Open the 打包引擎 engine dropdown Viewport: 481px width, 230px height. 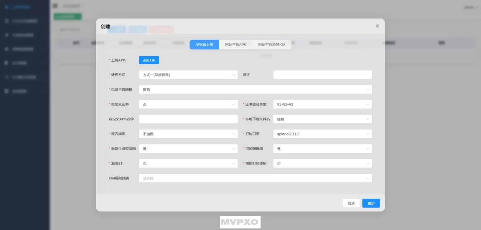pyautogui.click(x=322, y=134)
